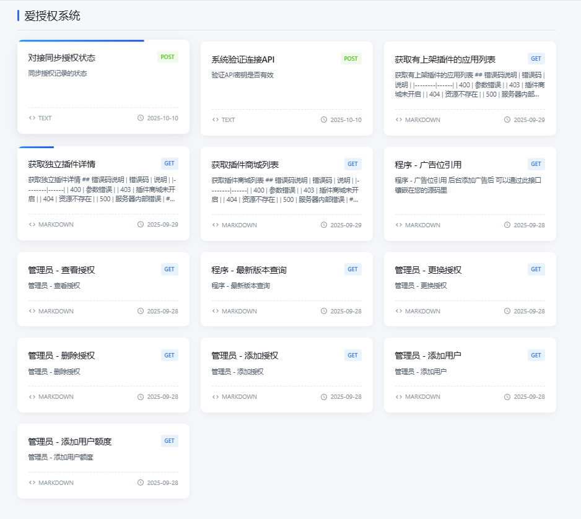This screenshot has height=519, width=581.
Task: Click code icon on 对接同步授权状态 card
Action: [32, 118]
